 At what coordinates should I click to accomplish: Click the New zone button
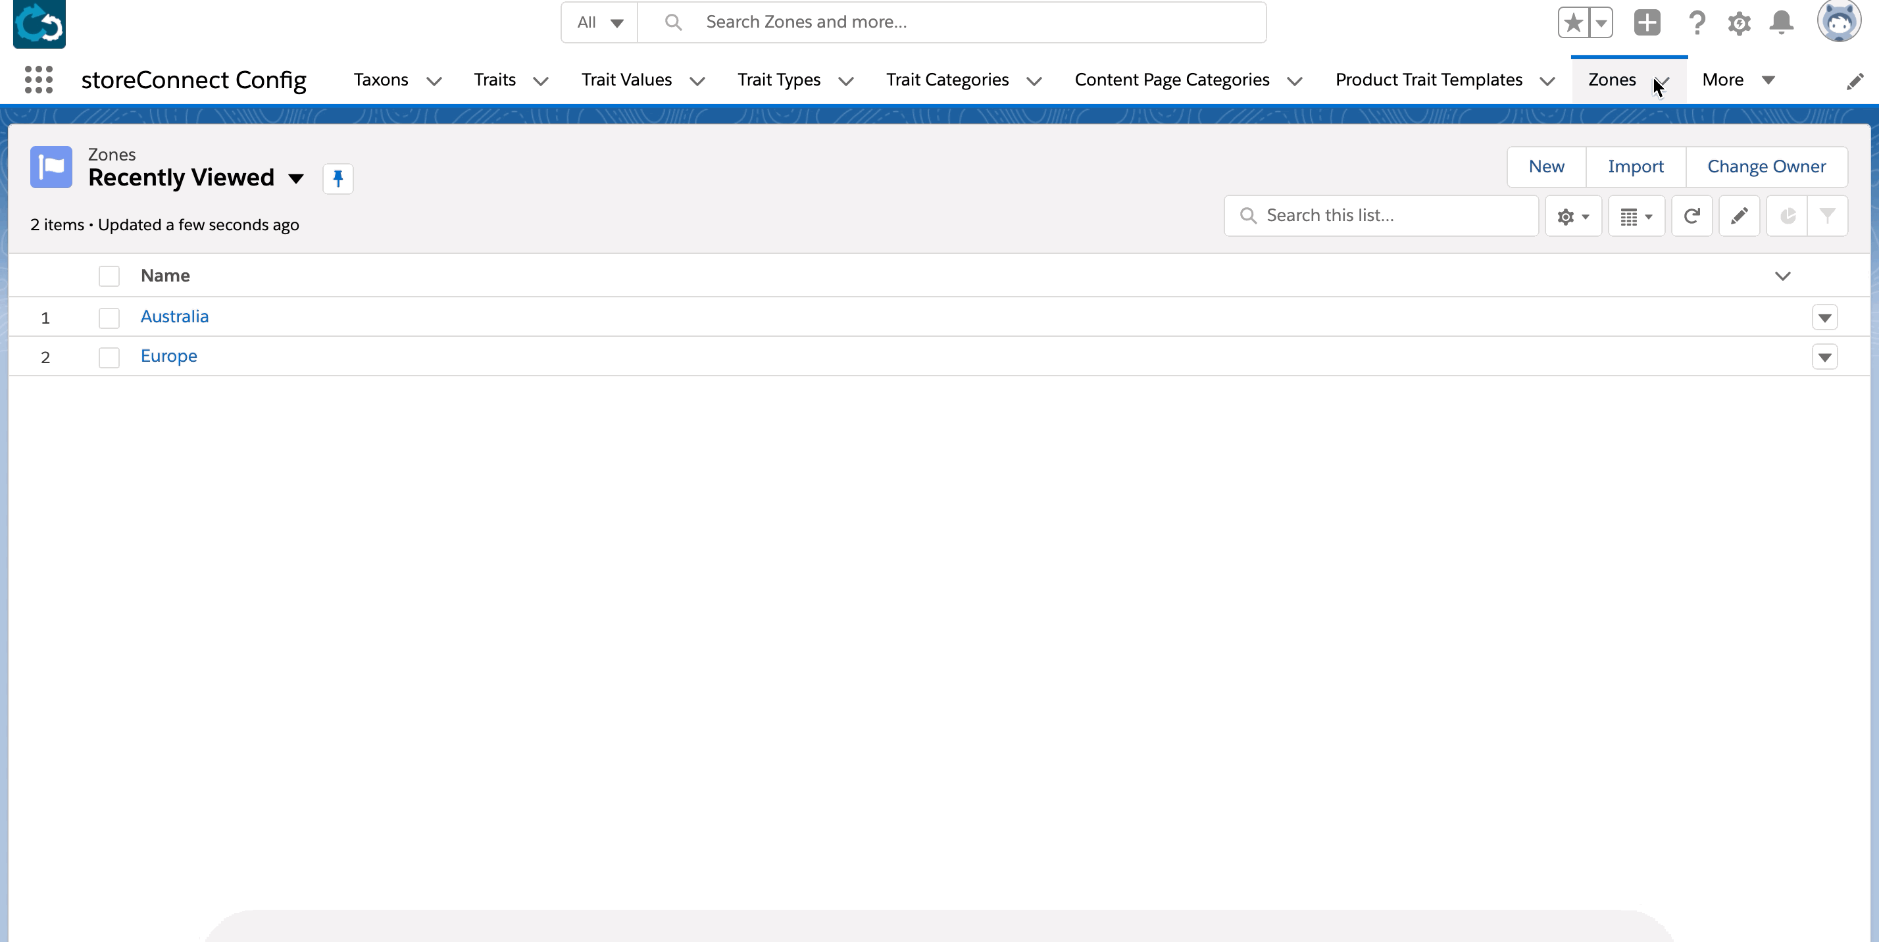click(x=1546, y=167)
